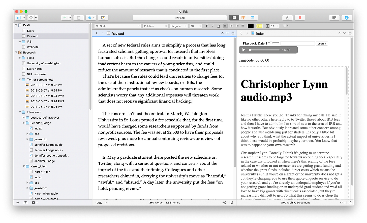
Task: Open the black text color swatch
Action: coord(251,26)
